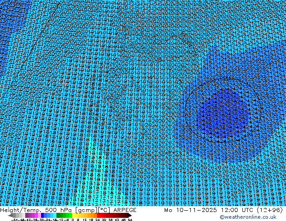Viewport: 286px width, 221px height.
Task: Click the '-51' label on the temperature scale
Action: pos(14,220)
